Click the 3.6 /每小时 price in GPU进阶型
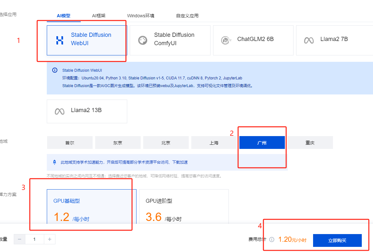373x252 pixels. [164, 217]
